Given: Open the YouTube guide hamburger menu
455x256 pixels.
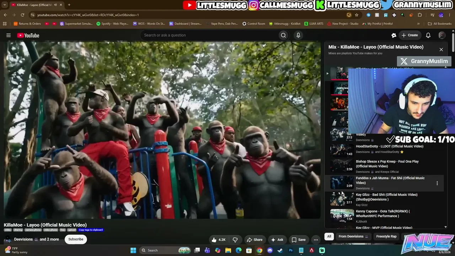Looking at the screenshot, I should (9, 35).
